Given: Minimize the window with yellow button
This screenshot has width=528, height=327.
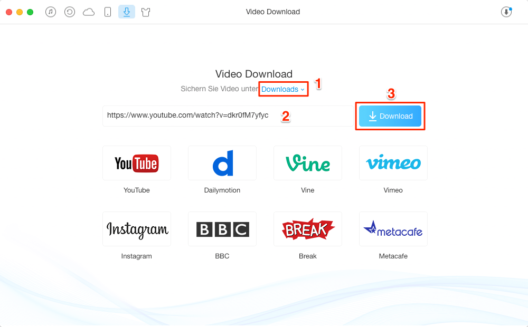Looking at the screenshot, I should coord(20,12).
